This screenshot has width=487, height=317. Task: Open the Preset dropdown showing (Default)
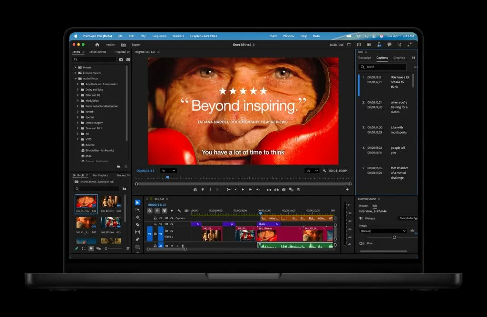pyautogui.click(x=383, y=231)
